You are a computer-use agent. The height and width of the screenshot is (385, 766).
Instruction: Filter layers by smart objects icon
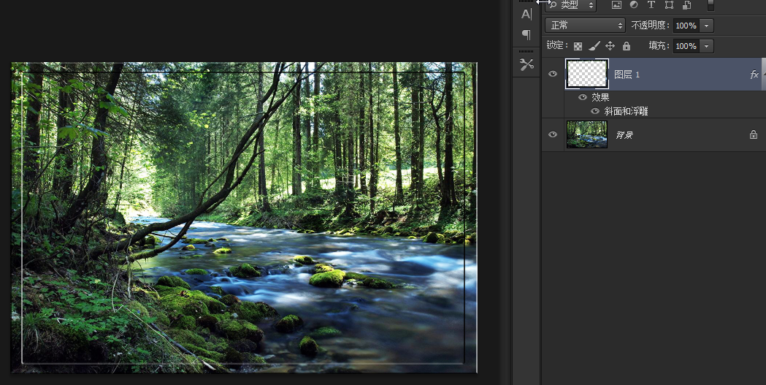687,5
